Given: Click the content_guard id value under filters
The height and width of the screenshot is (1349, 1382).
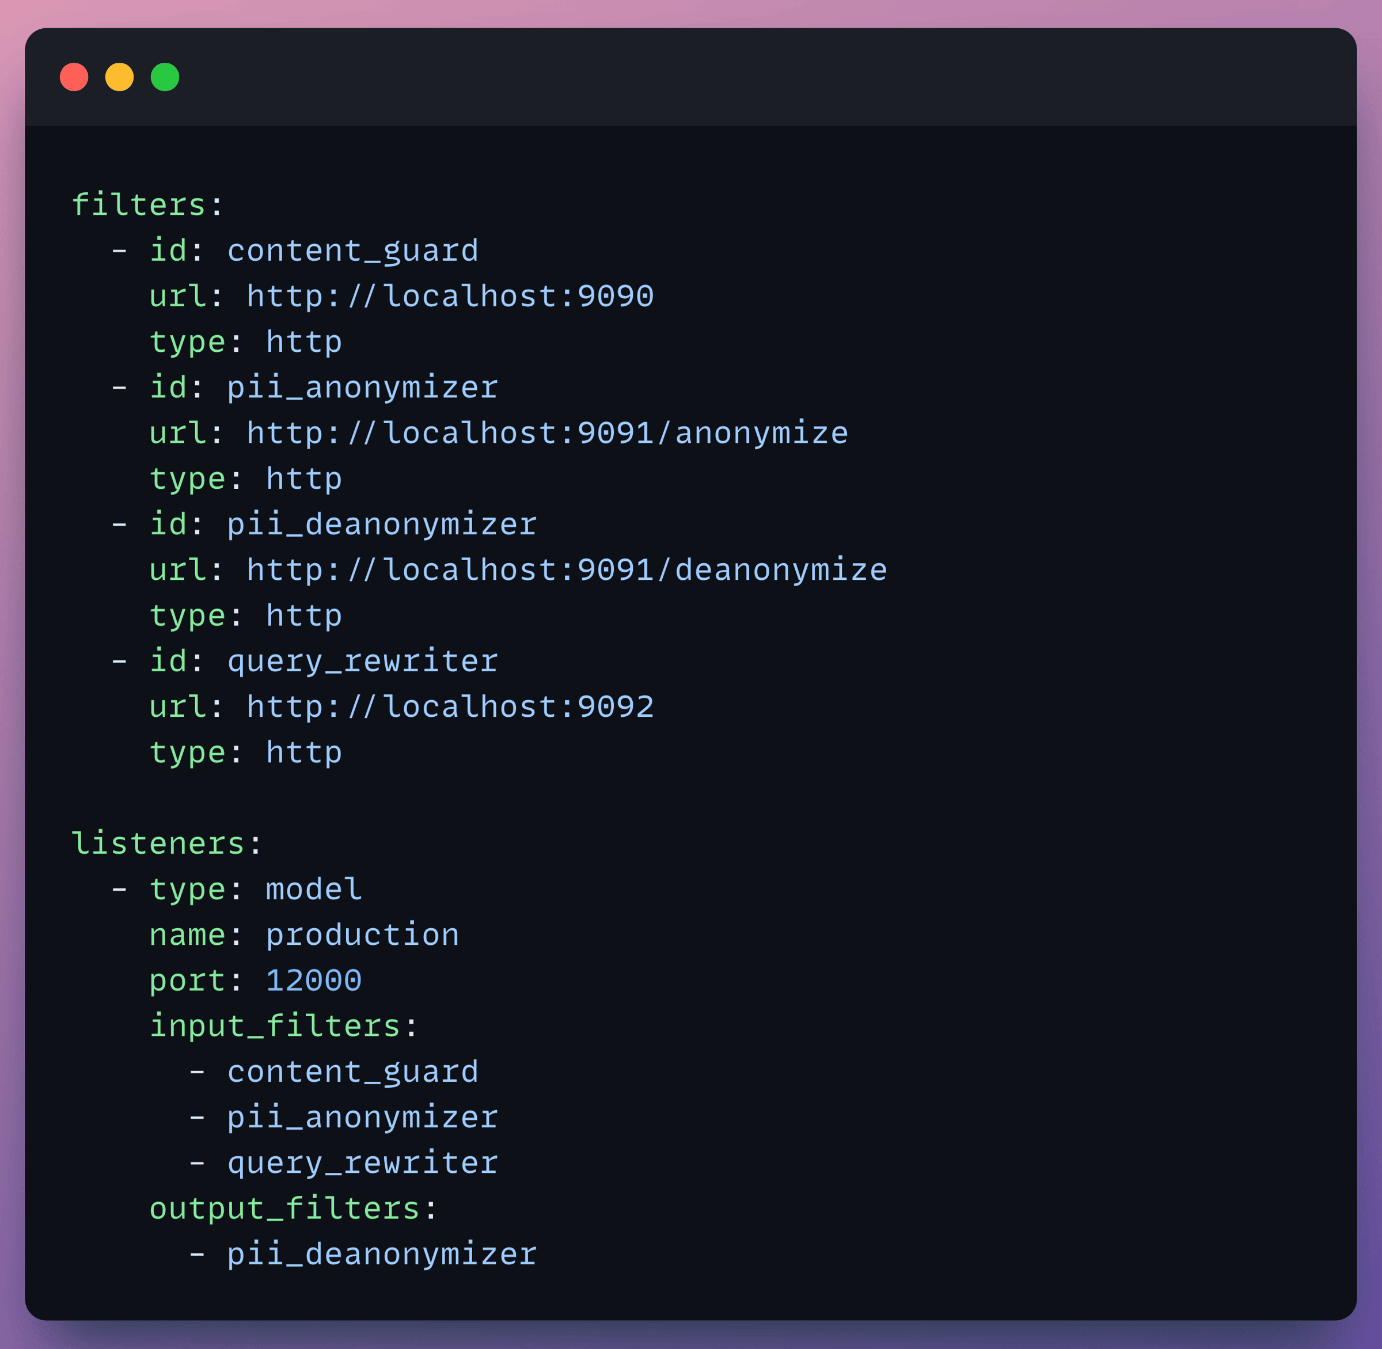Looking at the screenshot, I should 353,251.
